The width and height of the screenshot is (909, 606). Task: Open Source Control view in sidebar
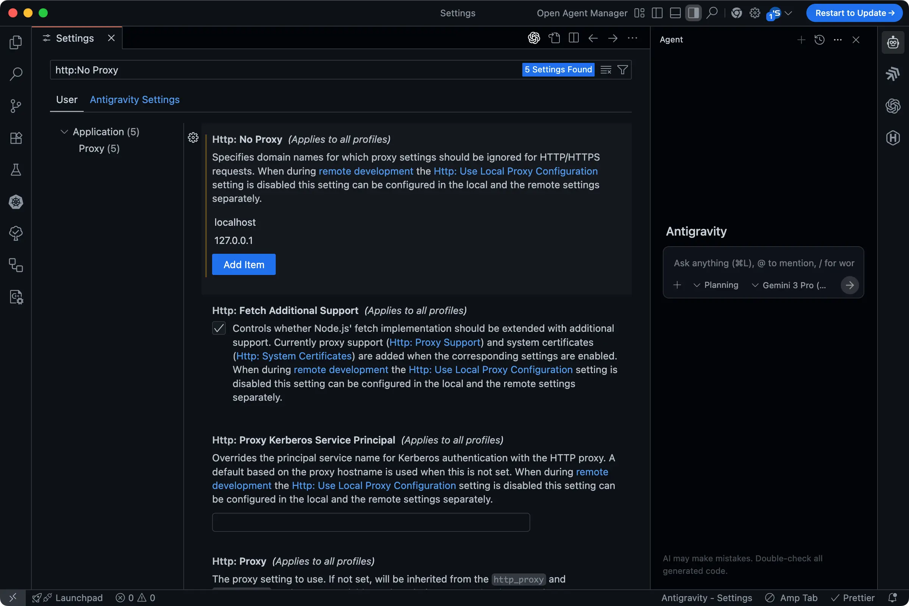[16, 106]
